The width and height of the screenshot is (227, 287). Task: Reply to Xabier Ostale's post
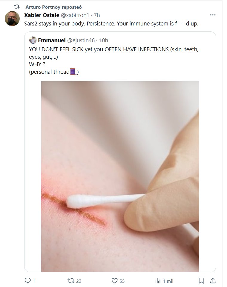coord(28,281)
